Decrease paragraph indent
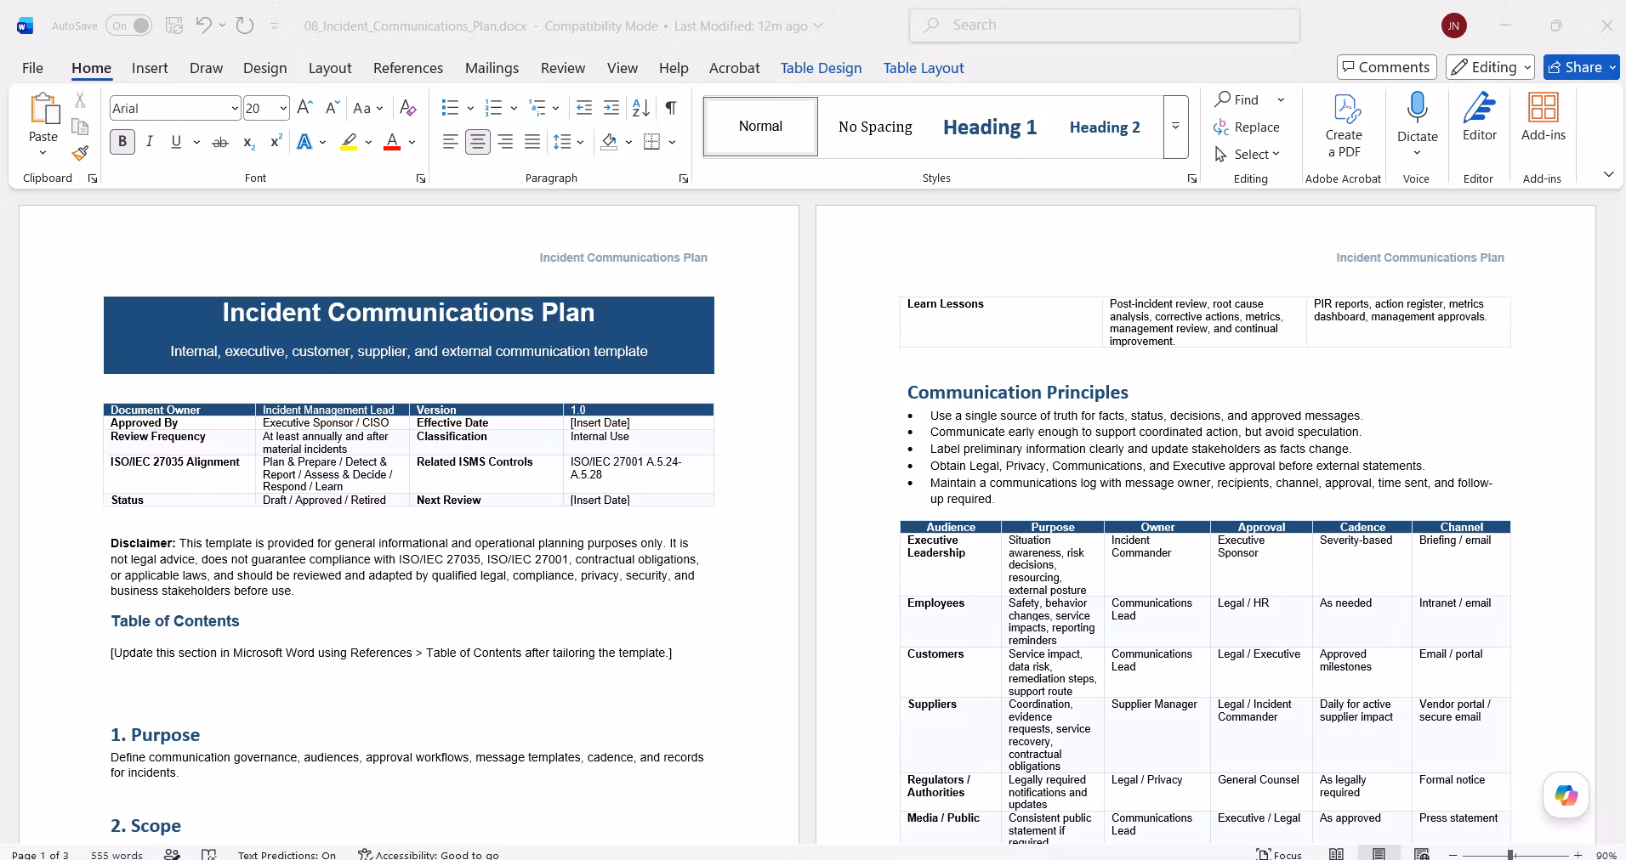 click(584, 108)
